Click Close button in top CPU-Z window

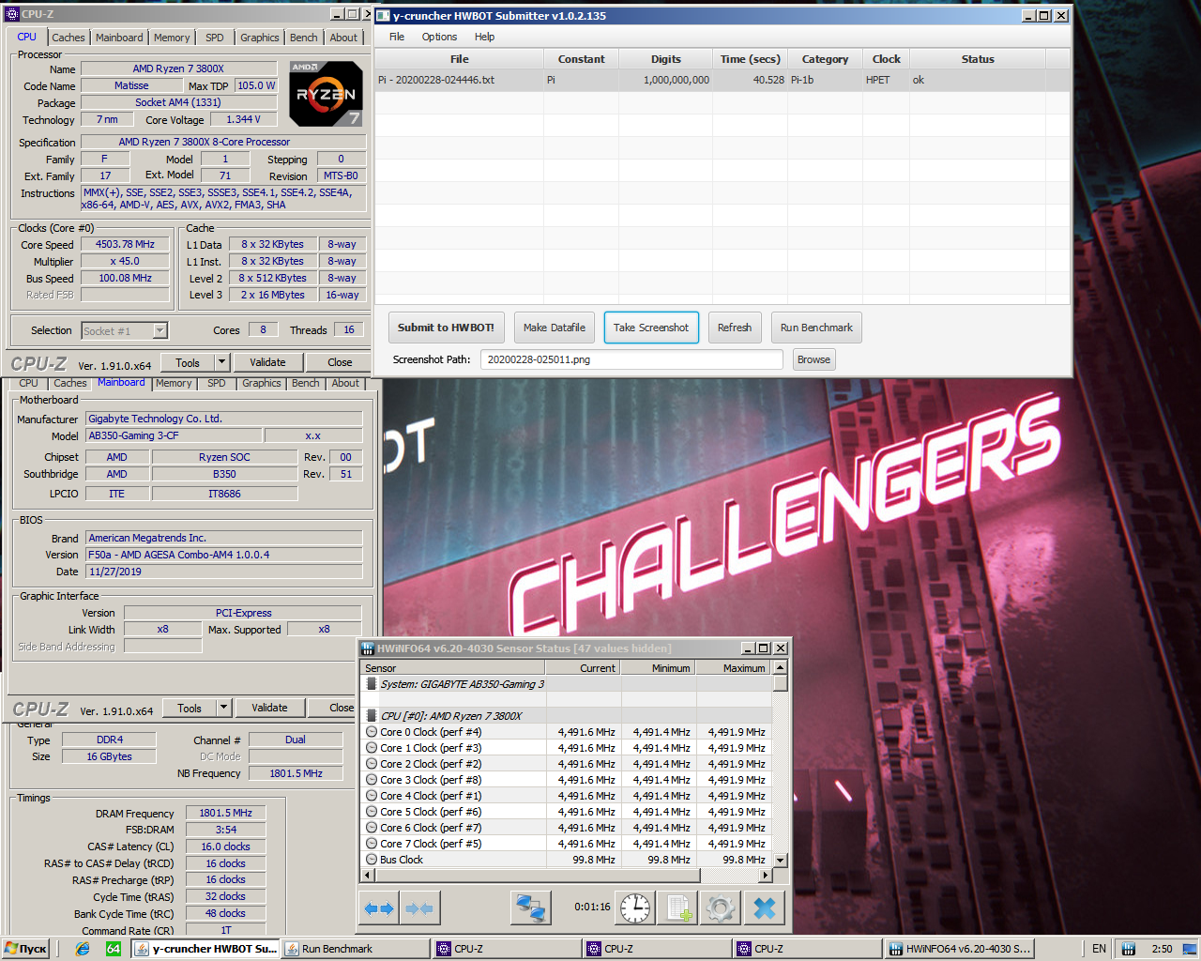tap(340, 362)
